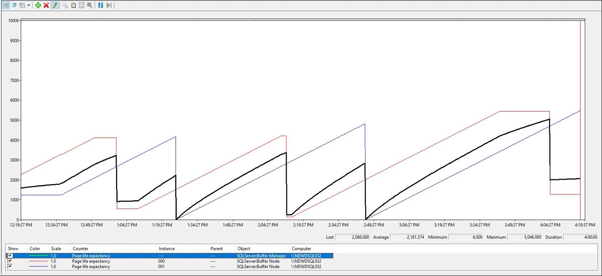Screen dimensions: 602x276
Task: Click the 10000 y-axis label
Action: (x=14, y=21)
